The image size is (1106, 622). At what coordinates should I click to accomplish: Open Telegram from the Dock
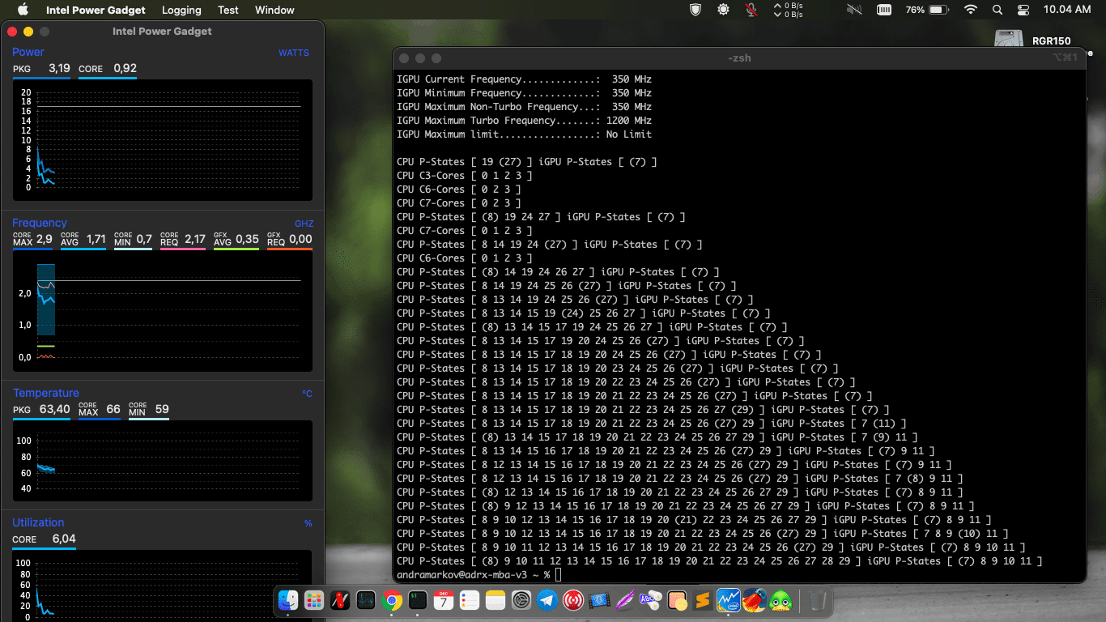[x=547, y=600]
